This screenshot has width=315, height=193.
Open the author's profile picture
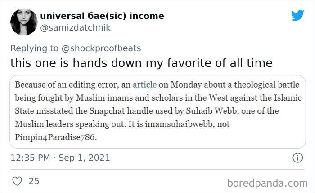(23, 22)
